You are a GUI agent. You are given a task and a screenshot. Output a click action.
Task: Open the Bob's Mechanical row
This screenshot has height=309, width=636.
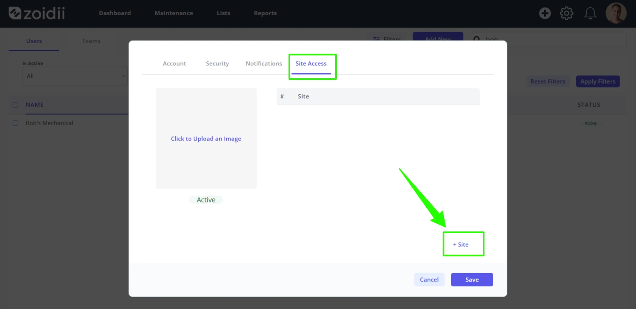[49, 123]
